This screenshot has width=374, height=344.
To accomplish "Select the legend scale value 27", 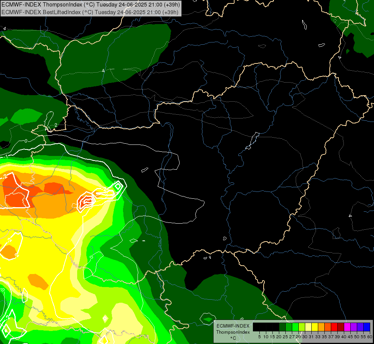I will (292, 337).
